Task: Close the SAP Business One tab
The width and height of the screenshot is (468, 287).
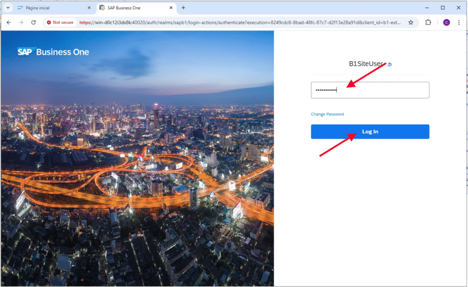Action: (171, 8)
